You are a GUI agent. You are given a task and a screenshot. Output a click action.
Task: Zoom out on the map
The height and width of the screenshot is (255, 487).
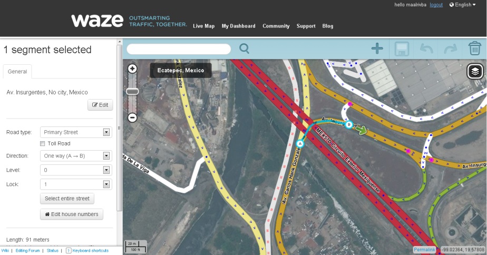(132, 117)
